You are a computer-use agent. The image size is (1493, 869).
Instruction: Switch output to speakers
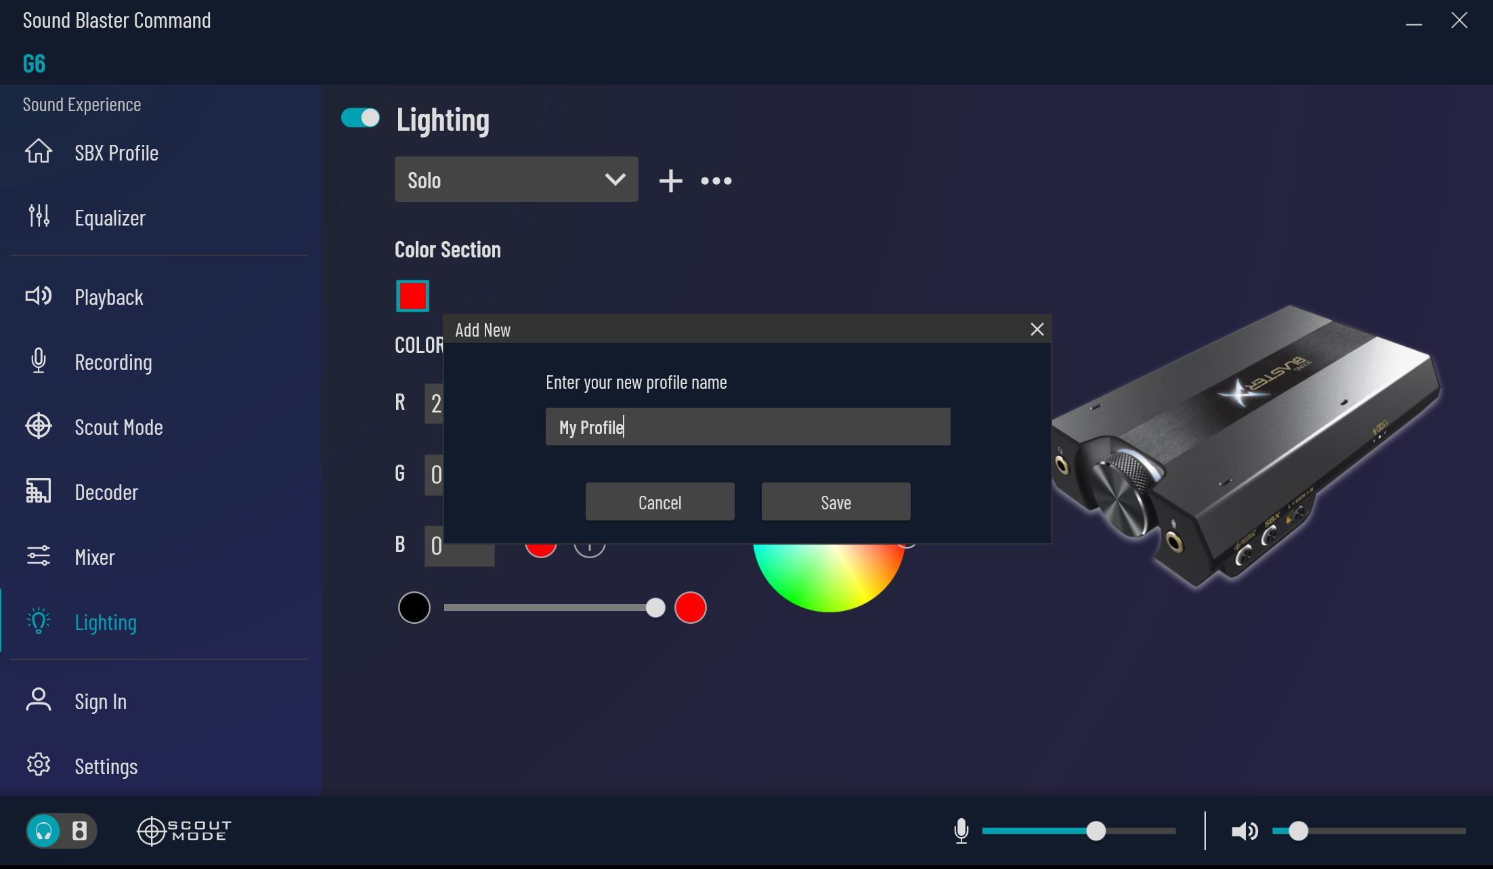click(x=79, y=831)
